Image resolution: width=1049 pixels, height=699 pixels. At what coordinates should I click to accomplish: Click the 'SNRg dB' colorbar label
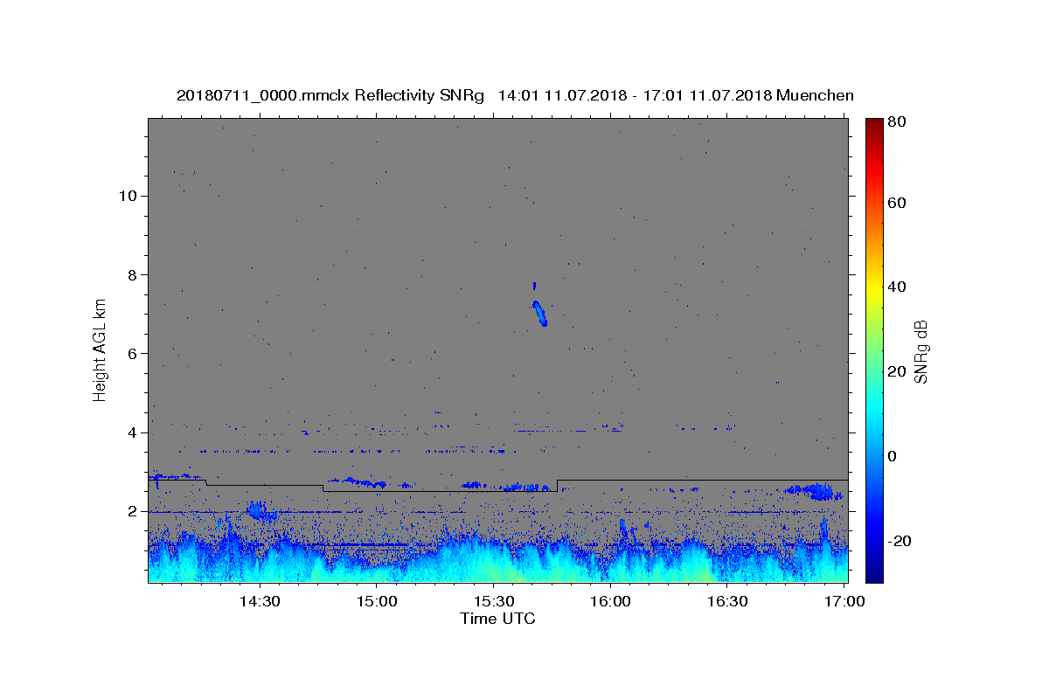920,351
